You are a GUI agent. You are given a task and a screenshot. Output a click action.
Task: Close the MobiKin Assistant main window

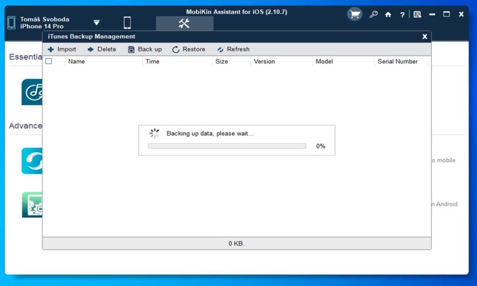tap(461, 14)
